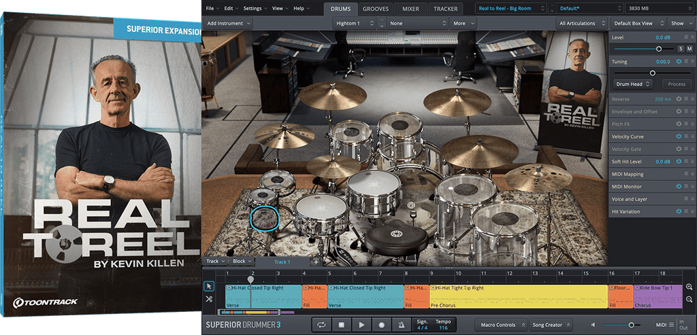697x335 pixels.
Task: Open the Hightom 1 instrument dropdown
Action: (x=354, y=24)
